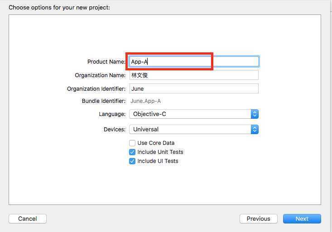The height and width of the screenshot is (232, 332).
Task: Click the "Organization Name:" label
Action: pos(100,75)
